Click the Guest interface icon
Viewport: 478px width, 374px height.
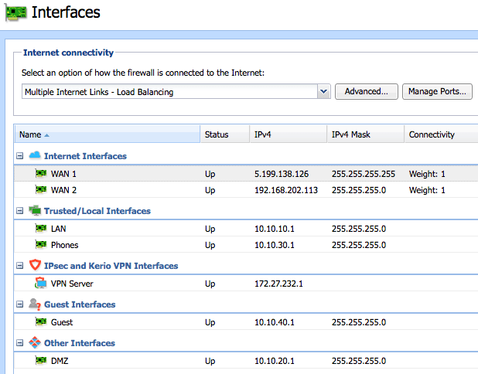point(41,322)
